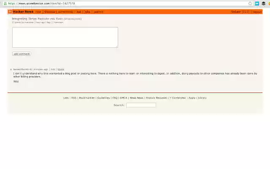Open the Hacker News home link

[23, 12]
